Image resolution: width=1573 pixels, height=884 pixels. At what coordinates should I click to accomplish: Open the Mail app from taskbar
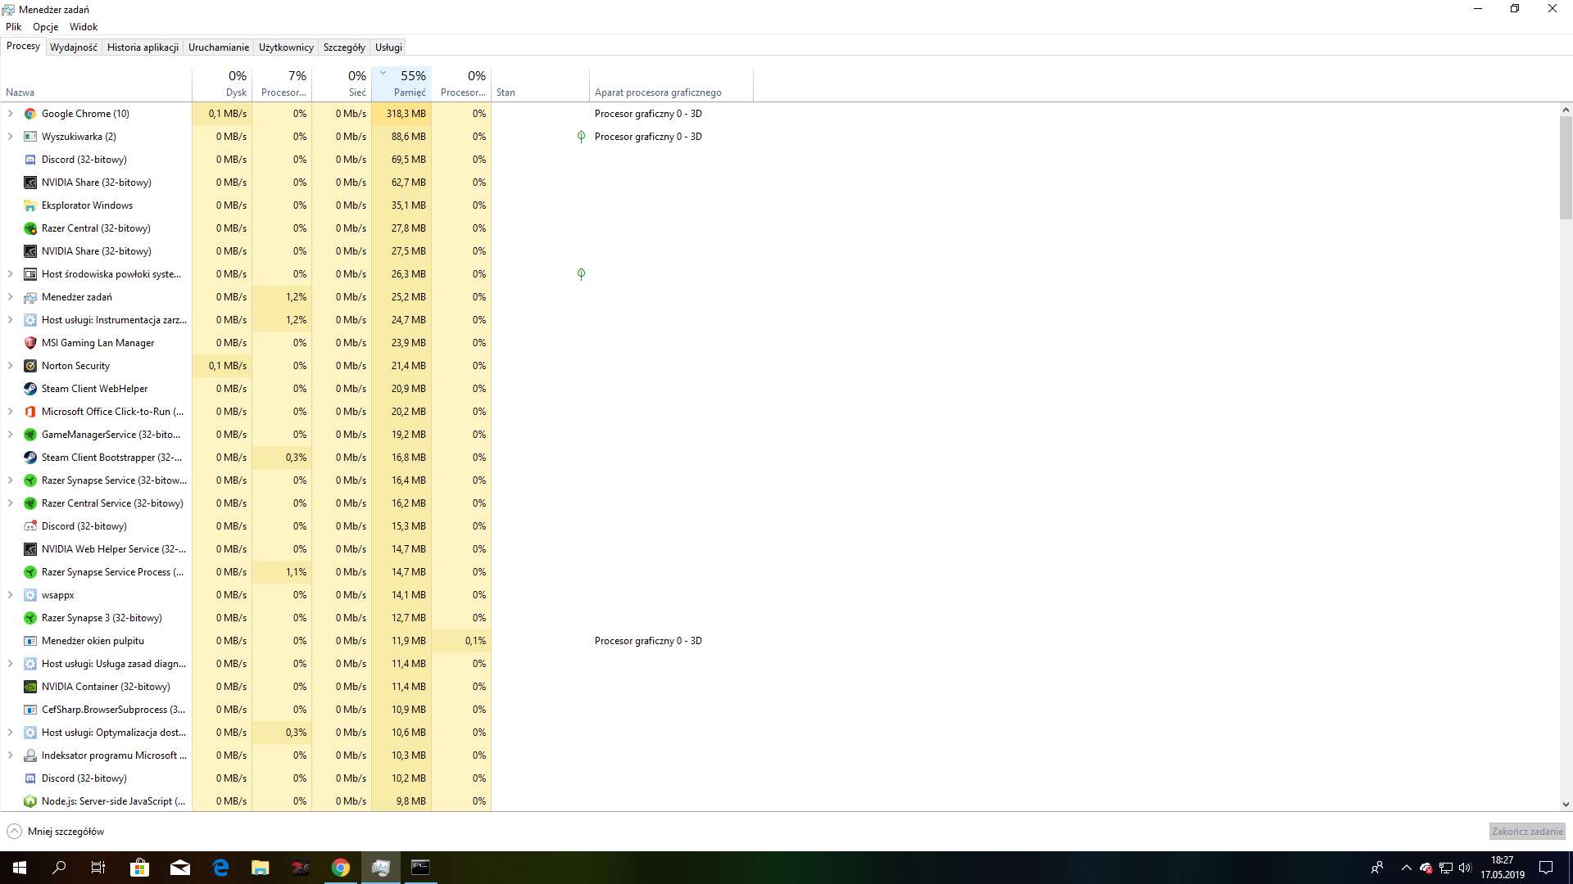[180, 868]
